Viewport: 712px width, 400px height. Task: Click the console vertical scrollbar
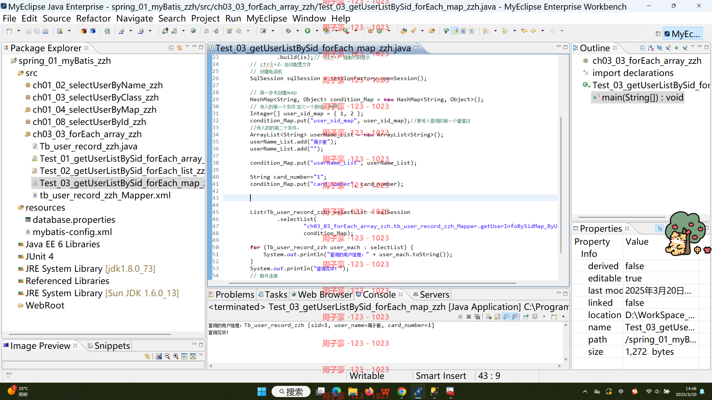[x=566, y=342]
